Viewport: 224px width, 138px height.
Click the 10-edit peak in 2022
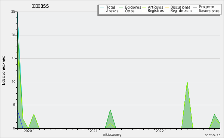(187, 82)
